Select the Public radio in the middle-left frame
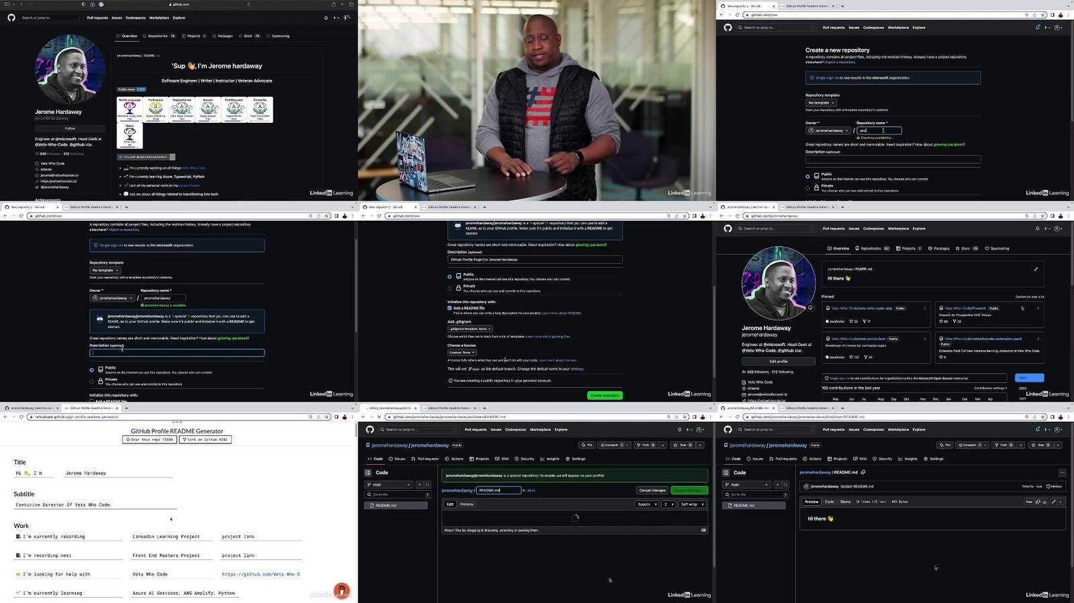The image size is (1074, 603). [92, 370]
